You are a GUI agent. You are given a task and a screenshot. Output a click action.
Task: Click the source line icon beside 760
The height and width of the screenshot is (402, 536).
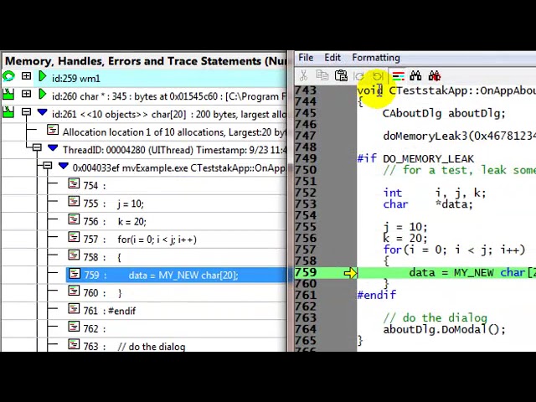pyautogui.click(x=74, y=291)
